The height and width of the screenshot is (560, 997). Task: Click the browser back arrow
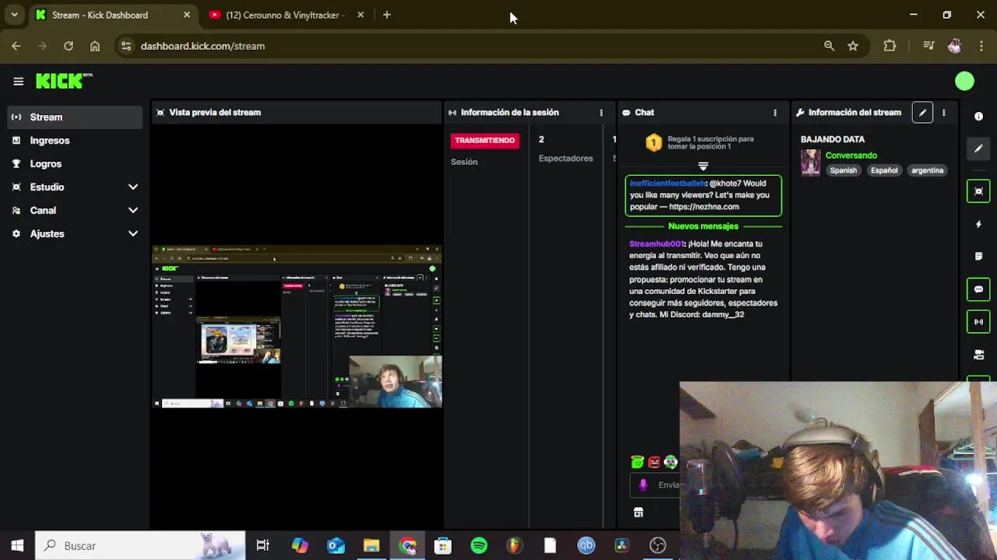coord(16,46)
